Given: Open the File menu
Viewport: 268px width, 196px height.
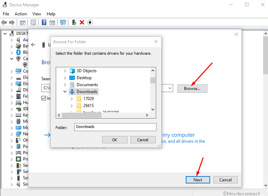Looking at the screenshot, I should click(x=6, y=14).
